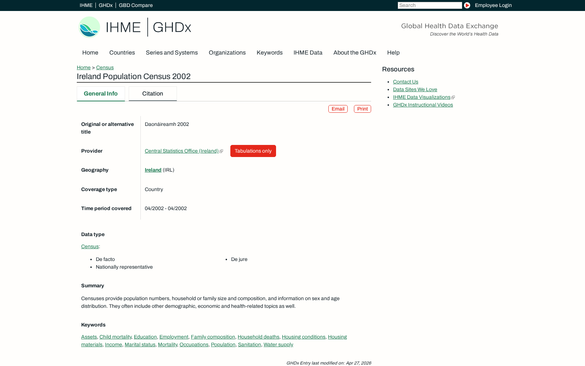The image size is (585, 366).
Task: Open IHME Data Visualizations link
Action: [x=422, y=97]
